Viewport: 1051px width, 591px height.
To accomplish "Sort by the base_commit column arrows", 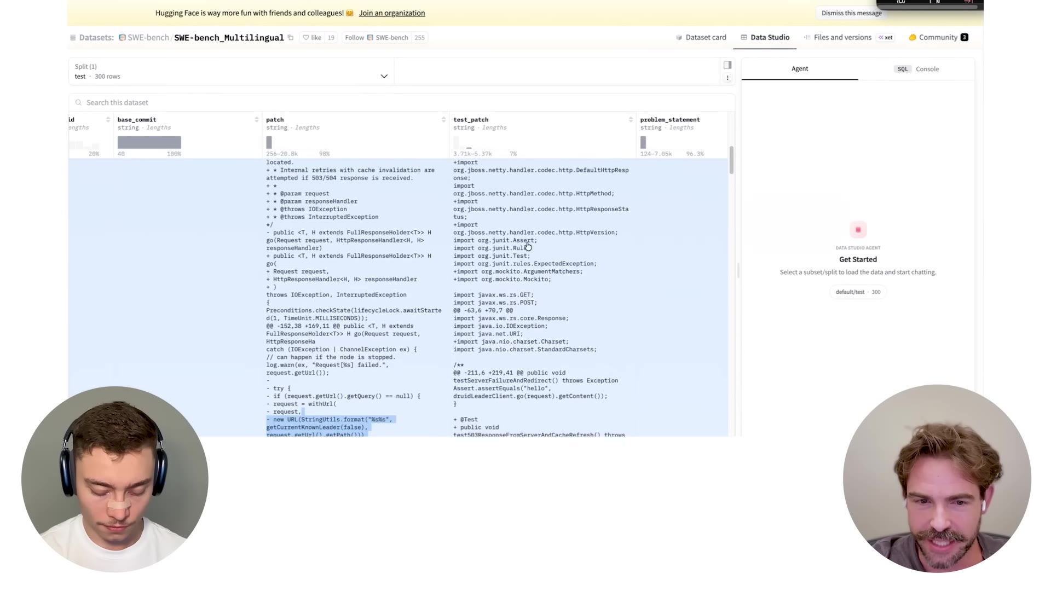I will (256, 120).
